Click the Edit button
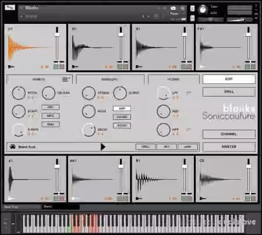Image resolution: width=262 pixels, height=235 pixels. [x=229, y=79]
